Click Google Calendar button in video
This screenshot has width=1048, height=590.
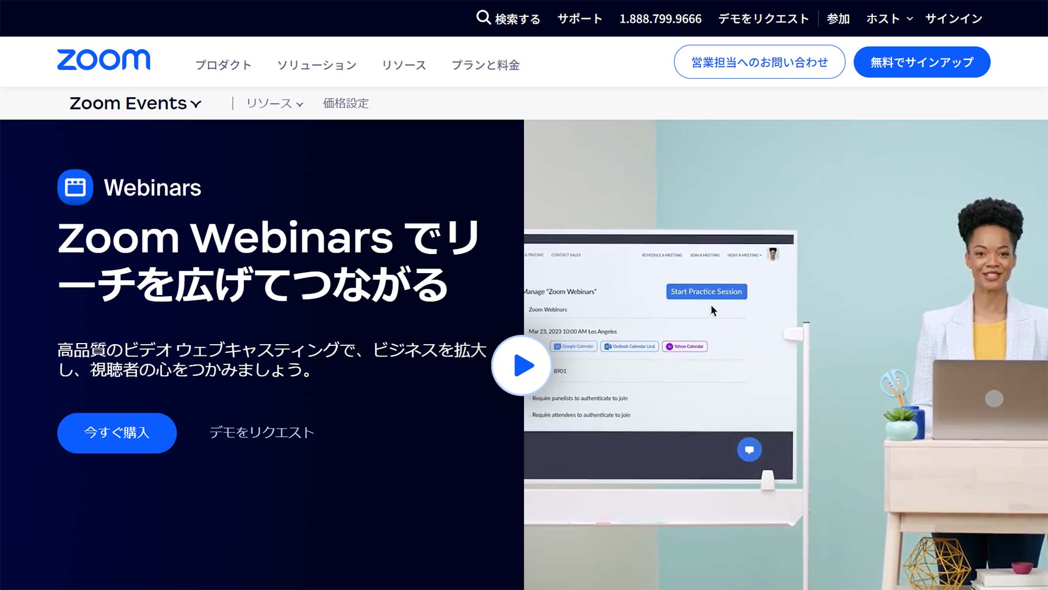(574, 346)
